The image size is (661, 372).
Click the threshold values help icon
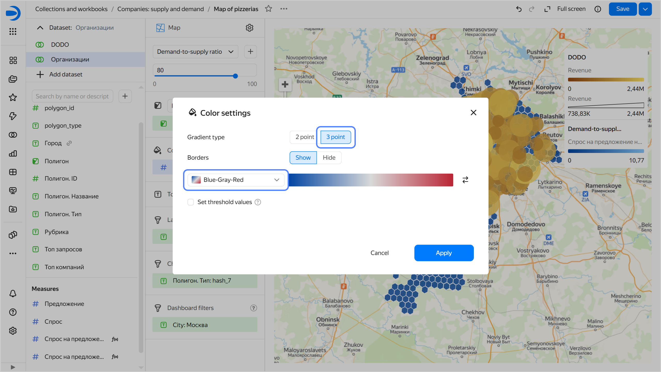[x=258, y=202]
